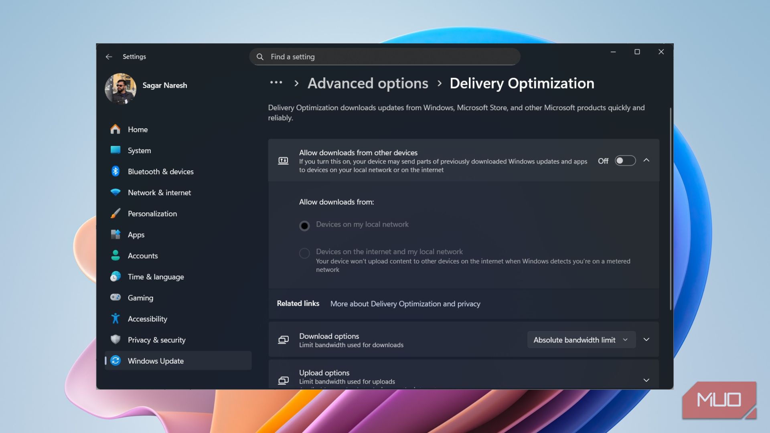Expand the Download options section
Screen dimensions: 770x433
[x=646, y=340]
